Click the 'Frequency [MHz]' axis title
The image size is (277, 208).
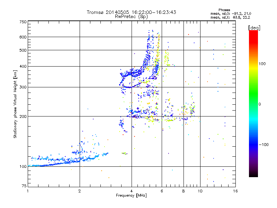(x=131, y=196)
